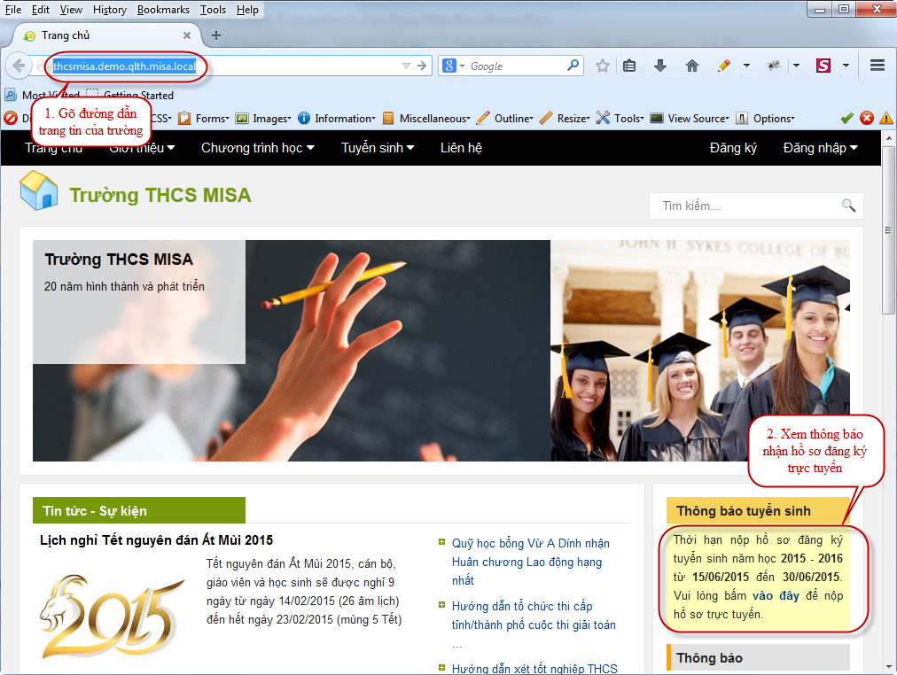This screenshot has height=675, width=897.
Task: Click the red S toolbar icon
Action: [823, 66]
